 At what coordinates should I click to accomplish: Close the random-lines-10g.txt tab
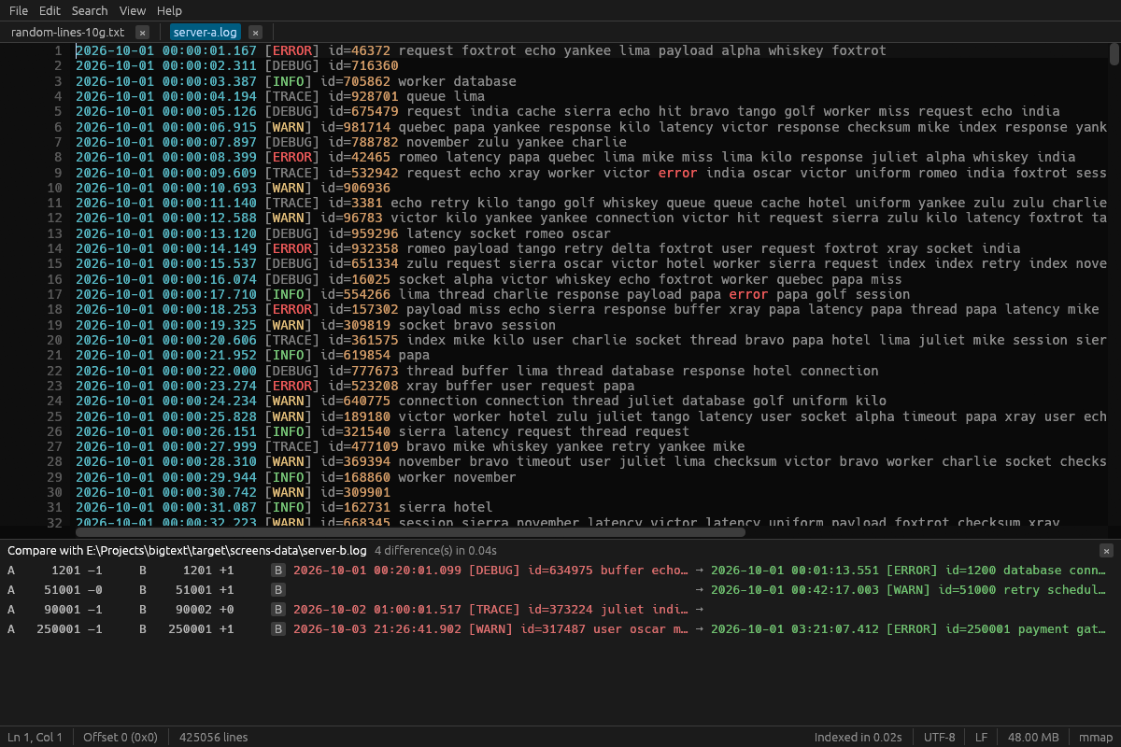pos(142,33)
